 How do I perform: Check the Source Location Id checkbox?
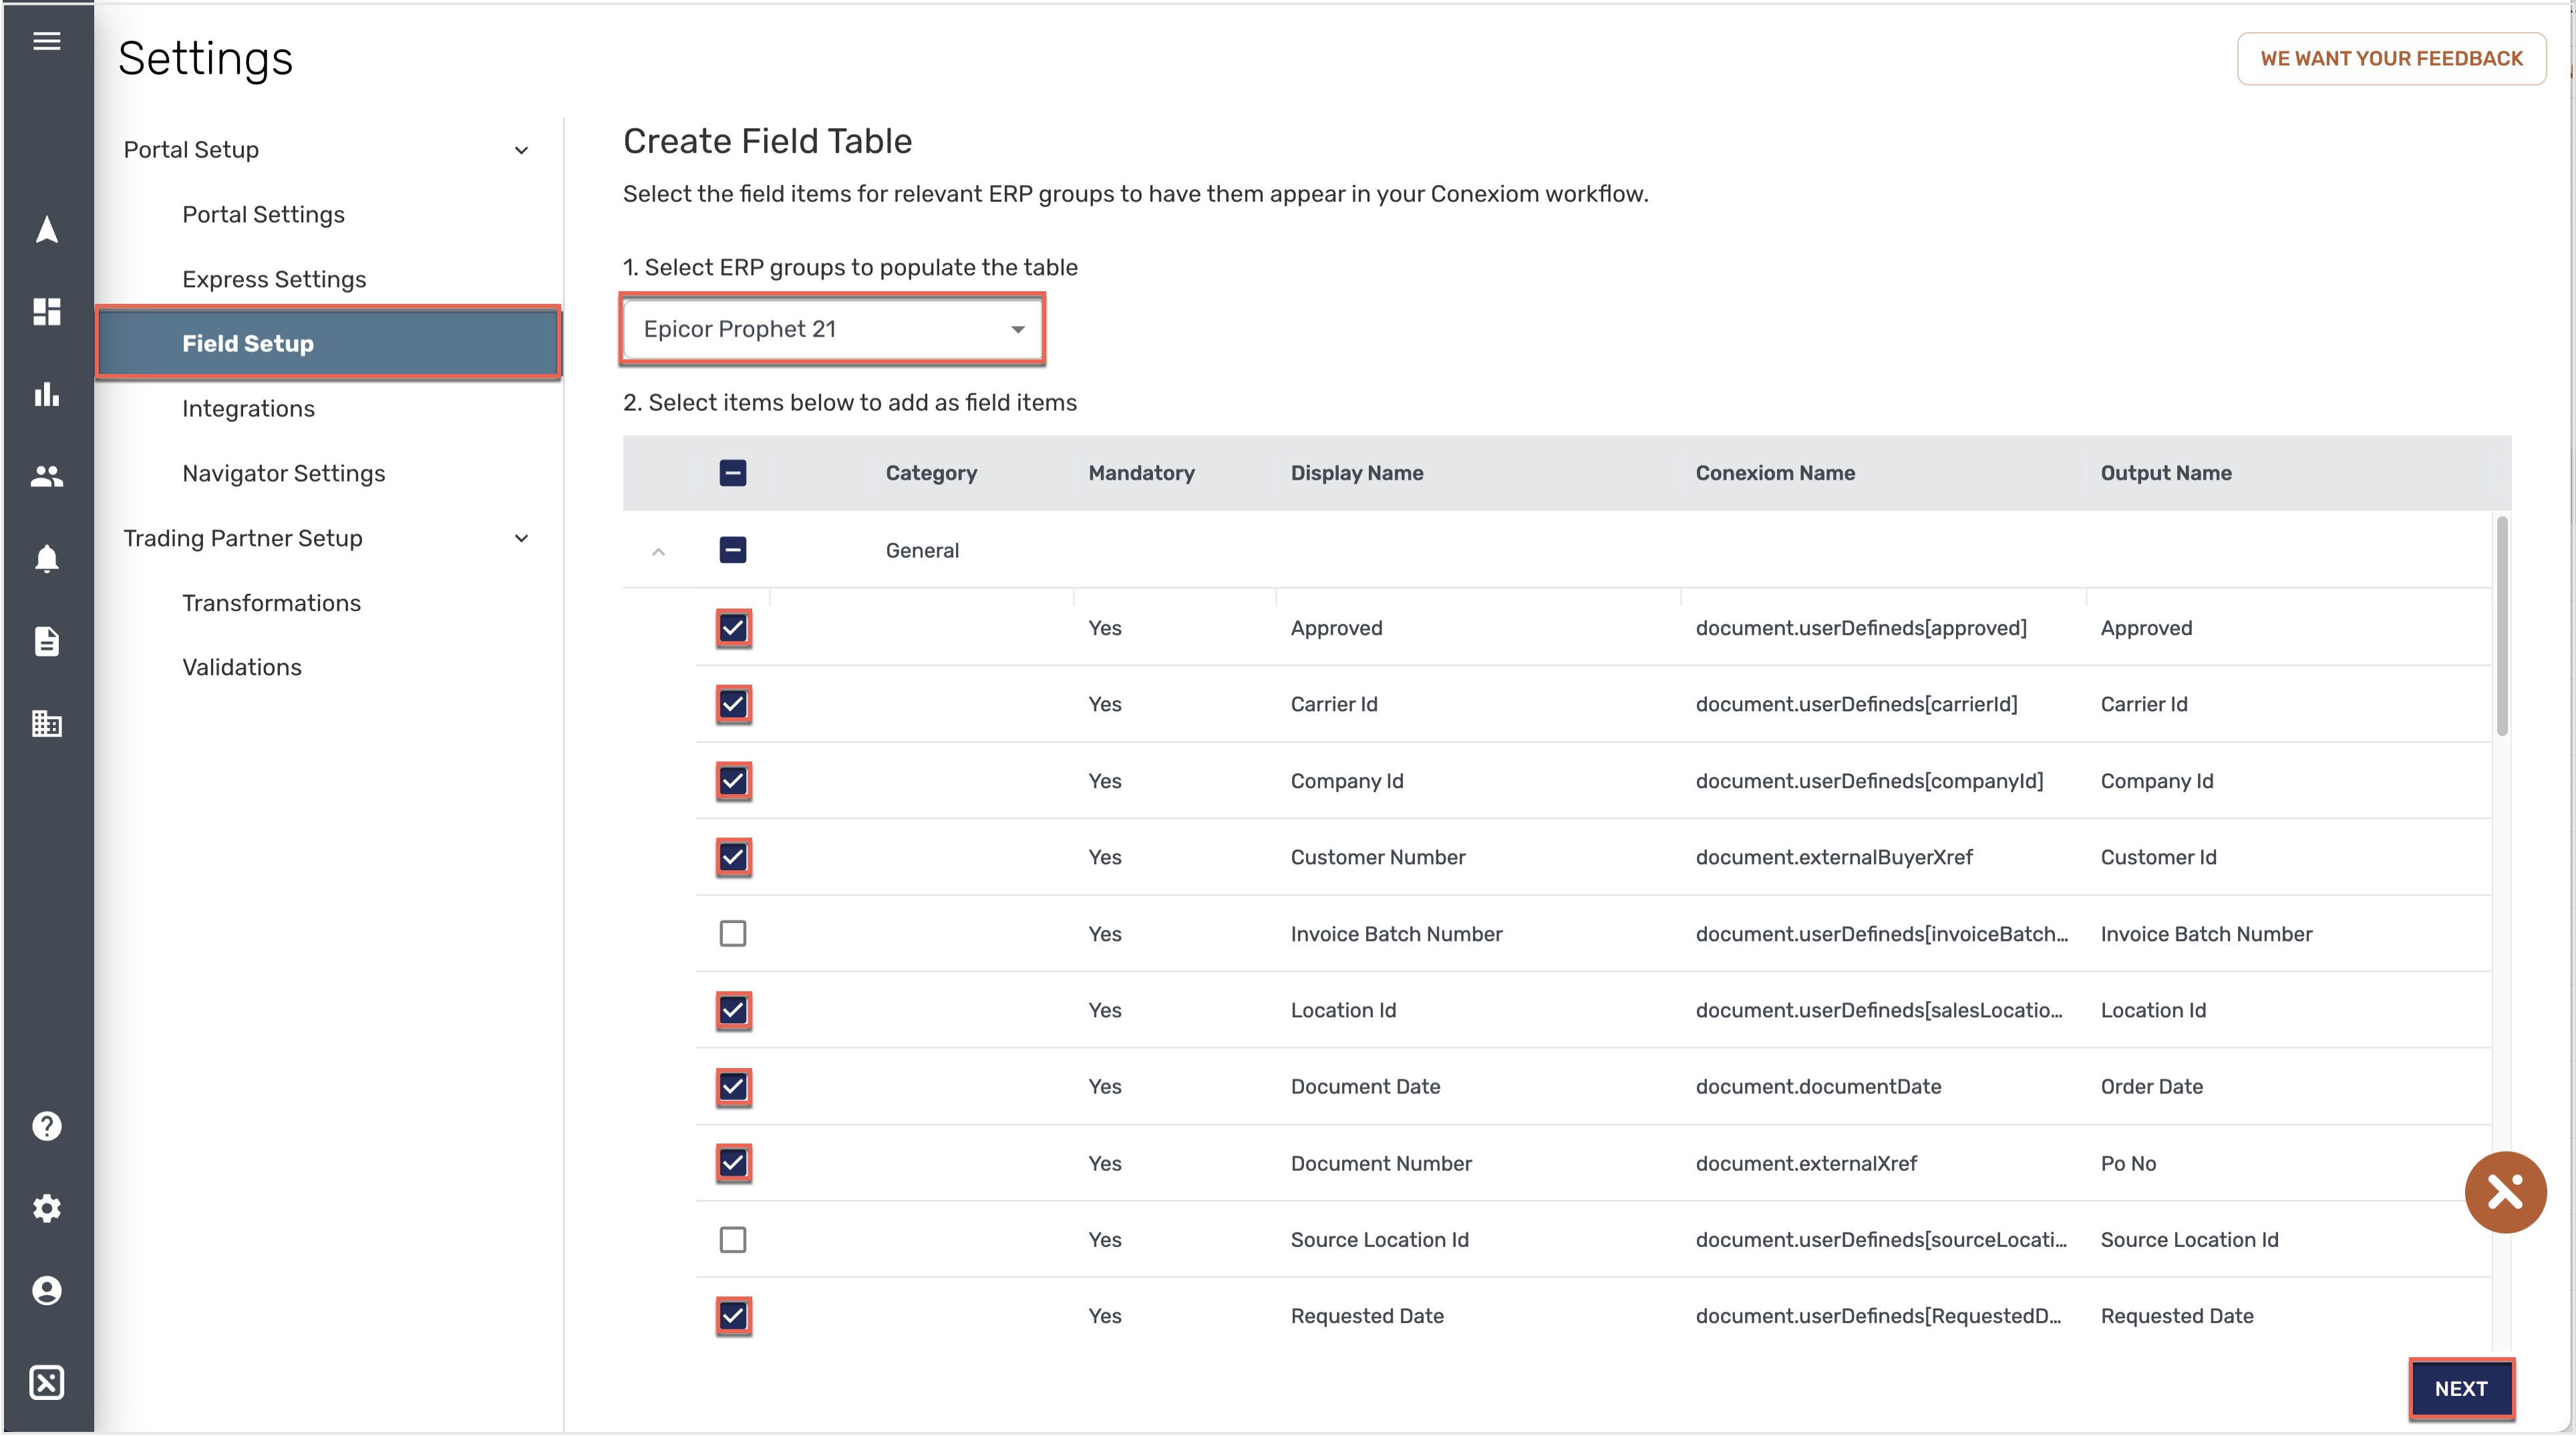point(733,1239)
